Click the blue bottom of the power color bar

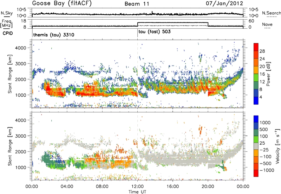tap(256, 101)
